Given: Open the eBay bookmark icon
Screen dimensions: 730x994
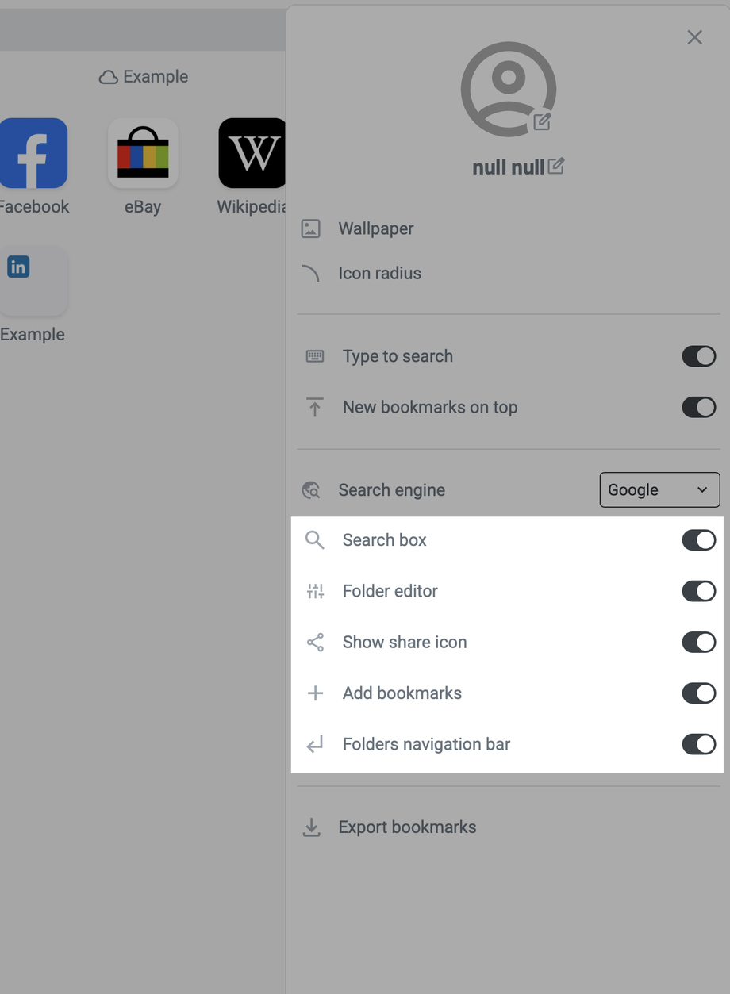Looking at the screenshot, I should click(x=143, y=153).
